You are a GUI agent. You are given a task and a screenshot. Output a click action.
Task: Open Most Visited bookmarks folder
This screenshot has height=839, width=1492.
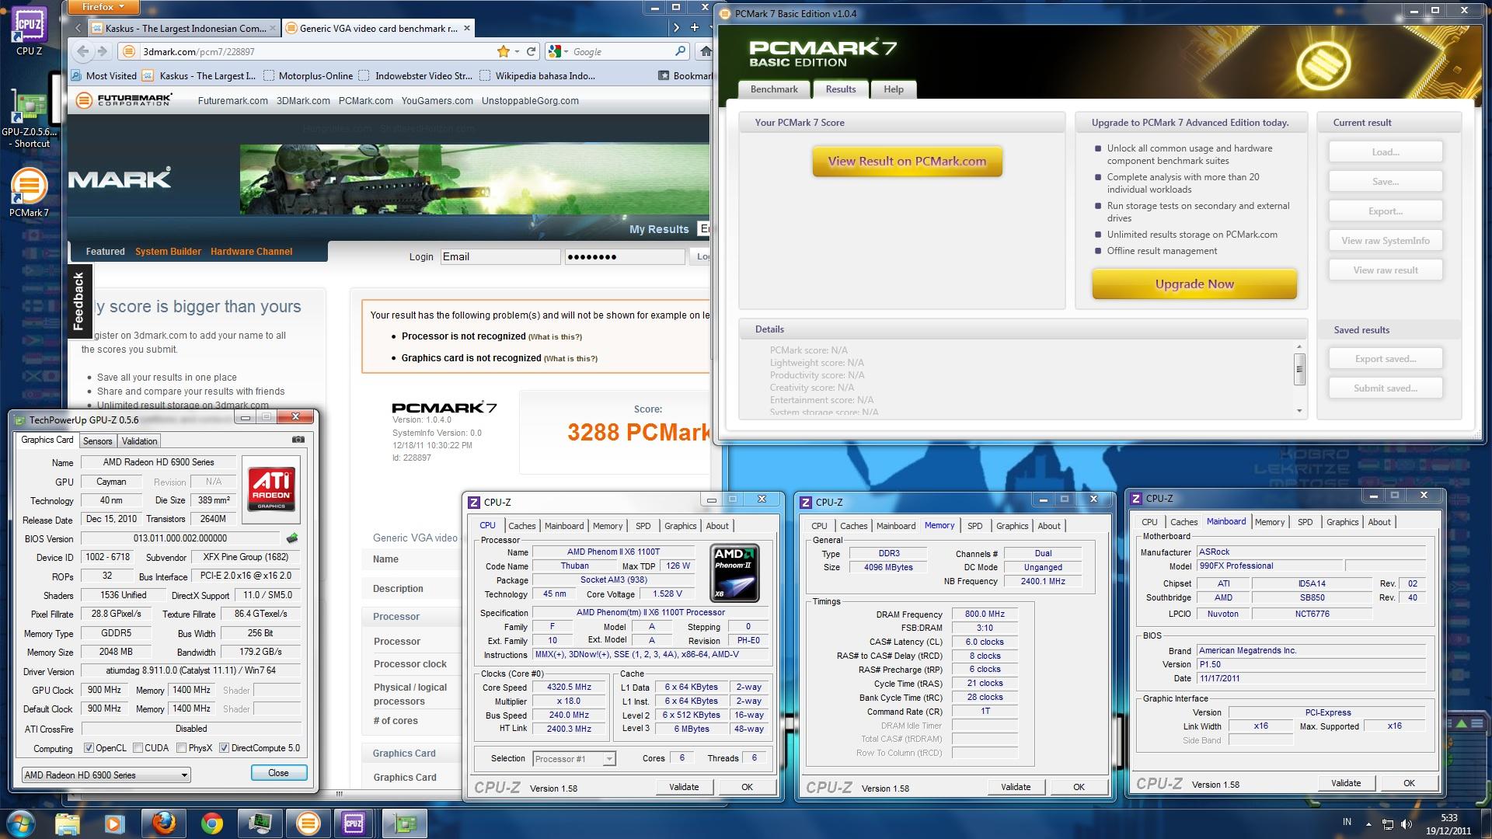(104, 75)
